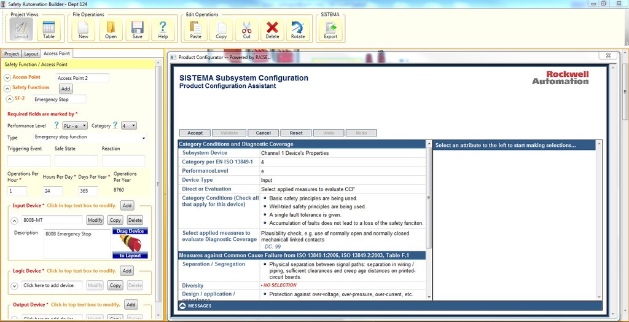Create a New project file
The height and width of the screenshot is (322, 629).
[84, 29]
